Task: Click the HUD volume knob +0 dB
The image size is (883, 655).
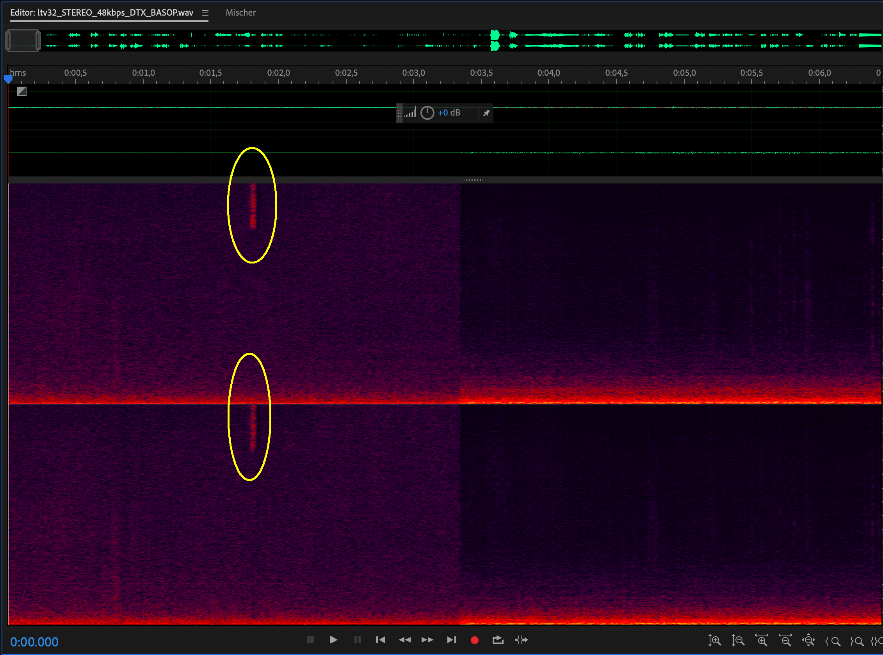Action: click(x=427, y=113)
